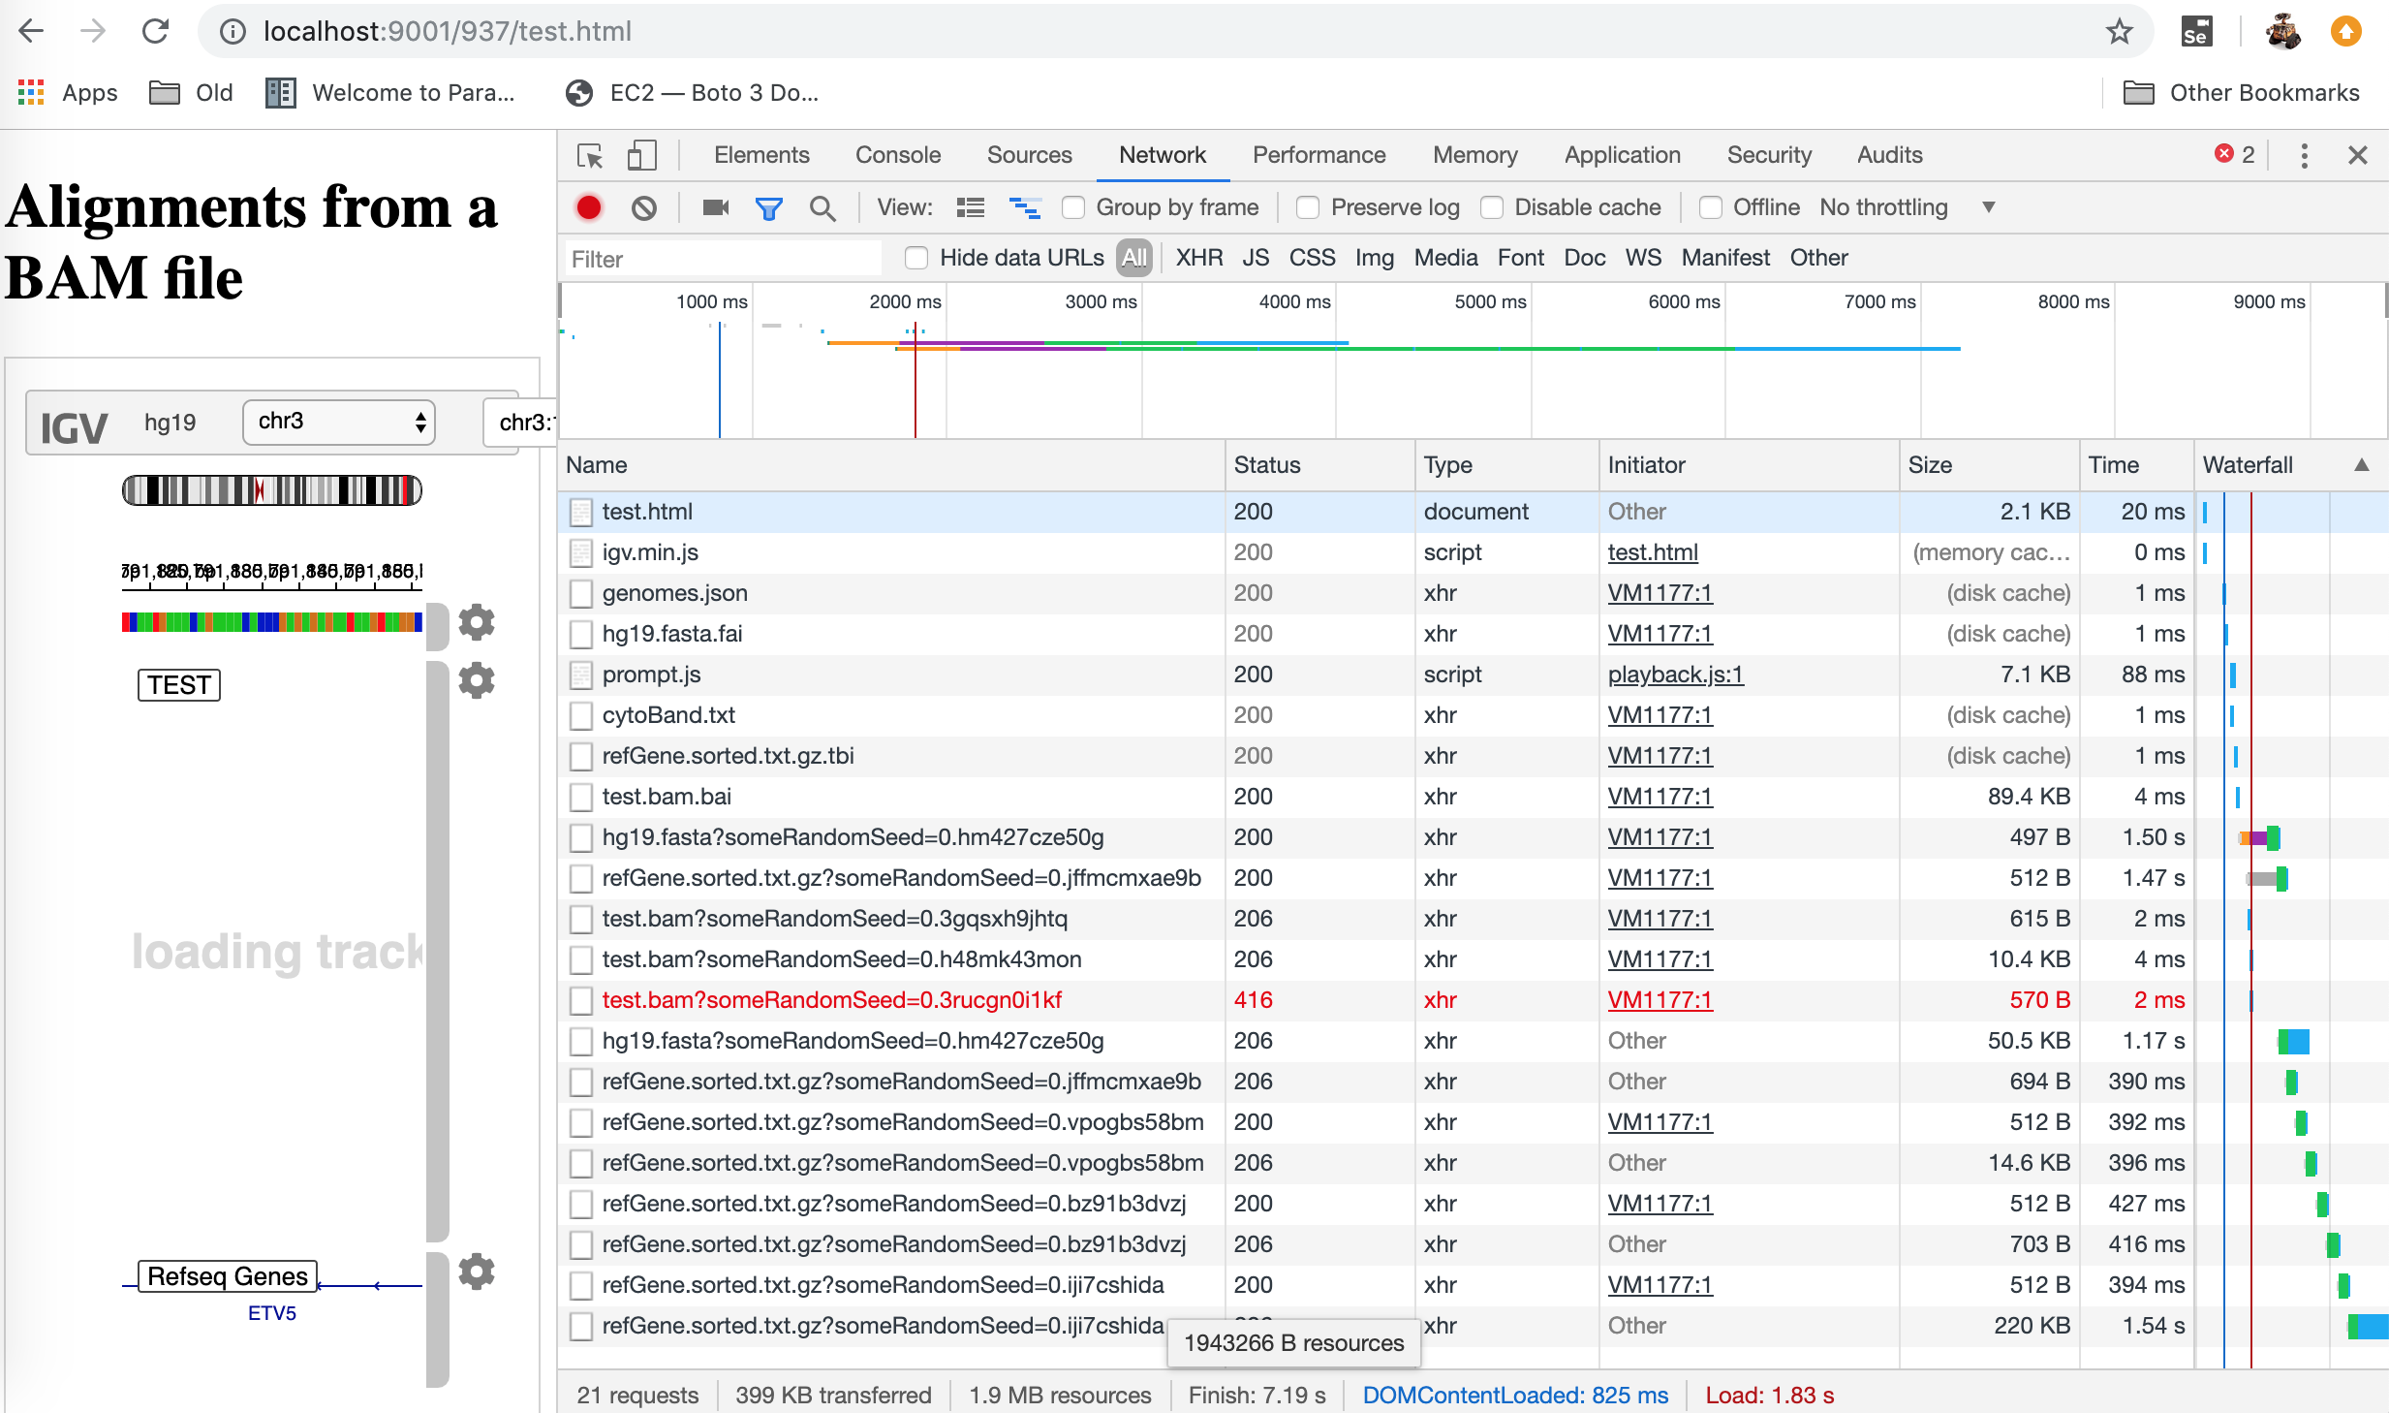Open the chr3 chromosome dropdown
Image resolution: width=2389 pixels, height=1413 pixels.
[x=338, y=422]
